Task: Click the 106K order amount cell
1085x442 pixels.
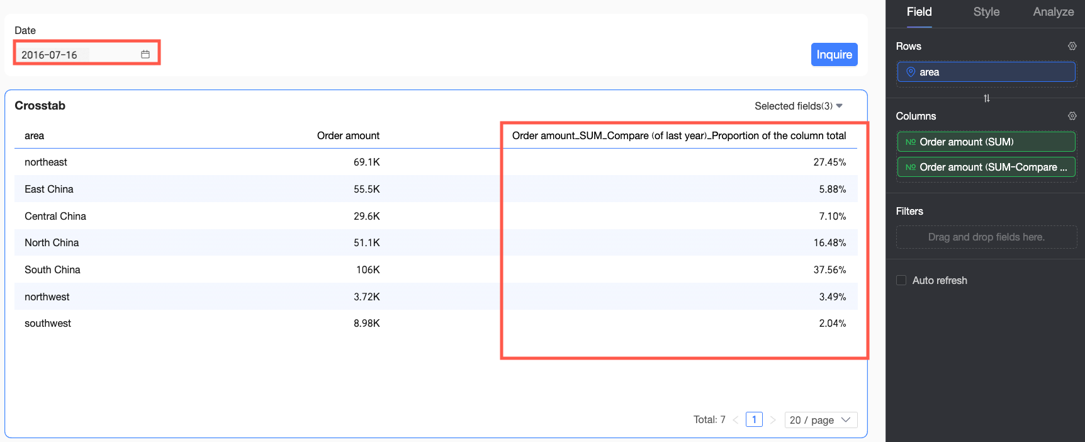Action: (368, 269)
